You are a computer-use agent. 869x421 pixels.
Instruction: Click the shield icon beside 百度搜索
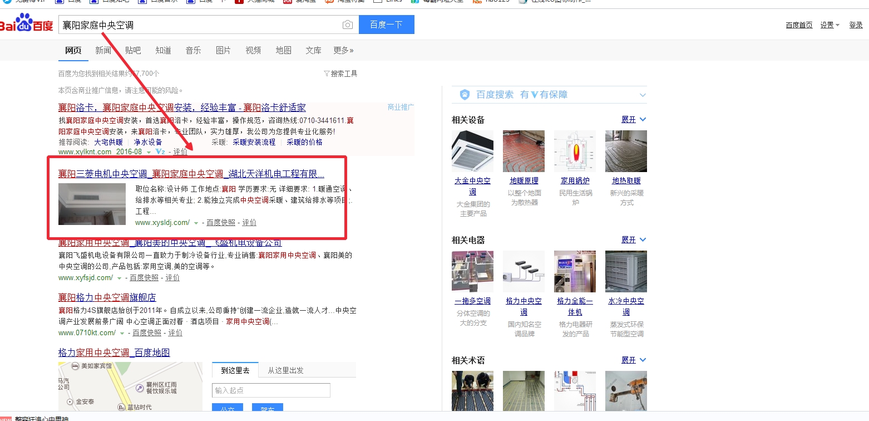click(465, 95)
